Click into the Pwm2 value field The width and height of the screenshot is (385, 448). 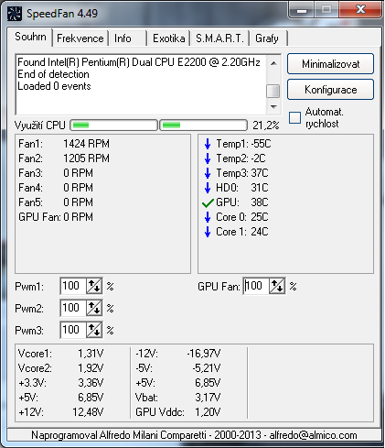(x=73, y=308)
